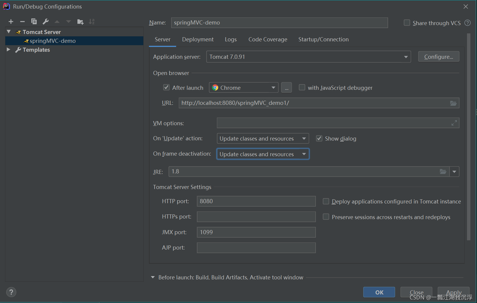
Task: Toggle Share through VCS checkbox
Action: (x=407, y=23)
